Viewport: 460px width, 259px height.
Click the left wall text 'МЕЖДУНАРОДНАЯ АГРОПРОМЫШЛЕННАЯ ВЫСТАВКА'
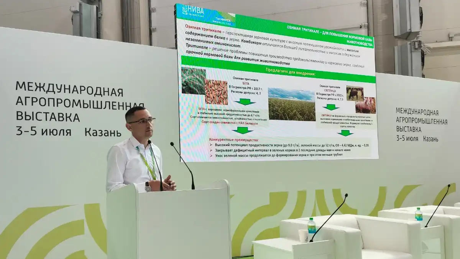[80, 102]
